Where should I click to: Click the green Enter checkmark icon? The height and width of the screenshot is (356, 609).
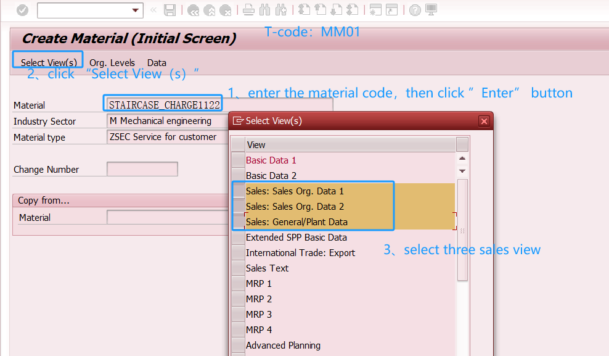pyautogui.click(x=22, y=10)
